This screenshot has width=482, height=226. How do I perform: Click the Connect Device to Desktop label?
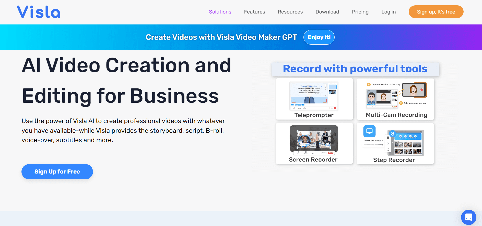pyautogui.click(x=386, y=85)
